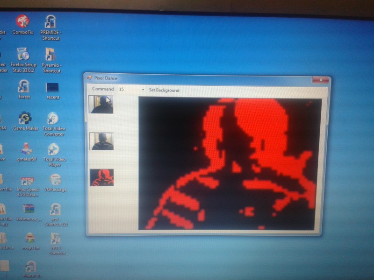Click the large red pixel preview image
This screenshot has height=280, width=374.
230,164
